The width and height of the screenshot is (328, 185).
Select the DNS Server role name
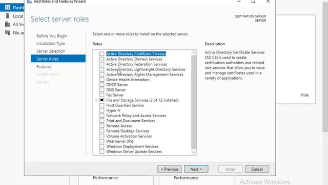[x=116, y=90]
